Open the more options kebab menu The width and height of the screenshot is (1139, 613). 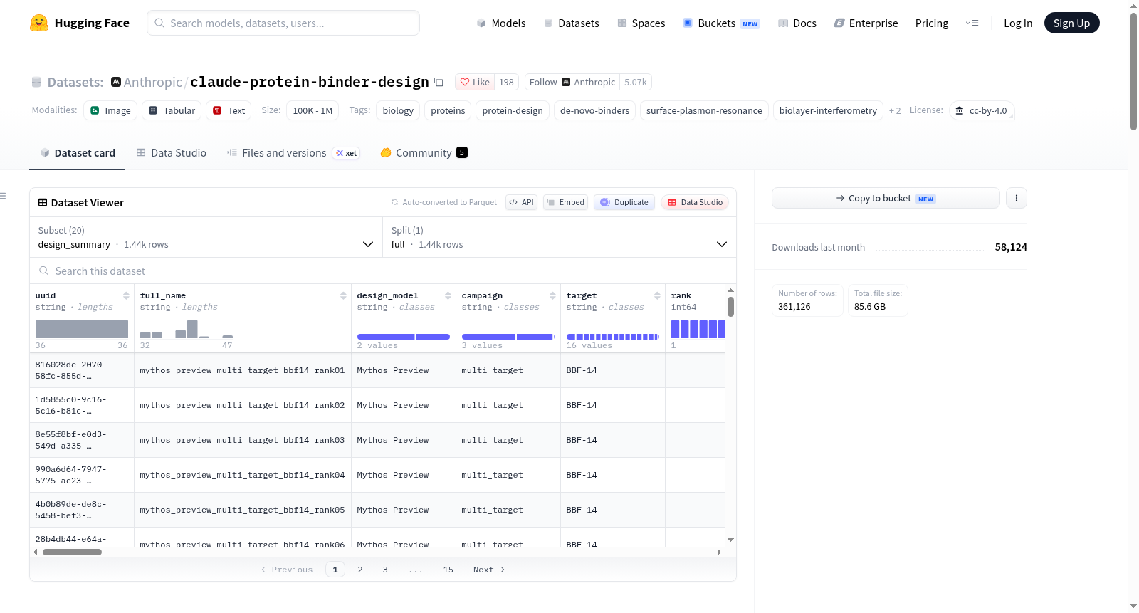(x=1017, y=198)
